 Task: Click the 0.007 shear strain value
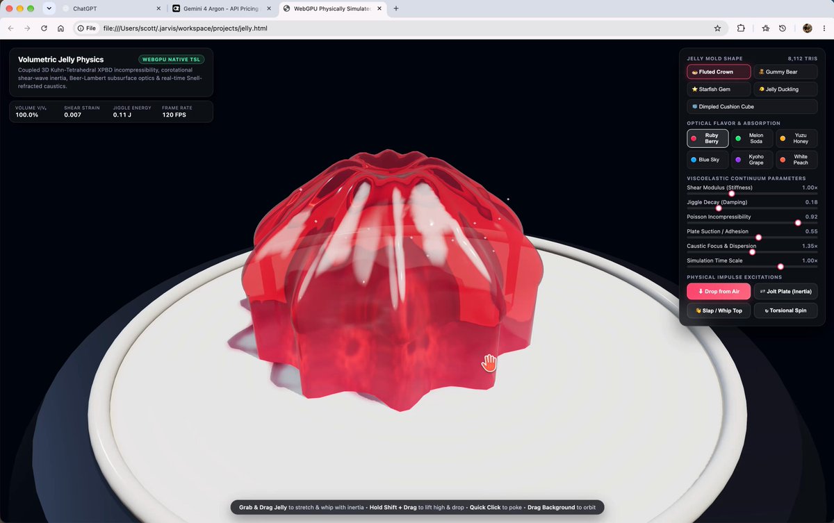coord(72,115)
